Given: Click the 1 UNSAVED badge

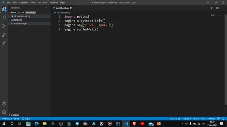Looking at the screenshot, I should [31, 13].
